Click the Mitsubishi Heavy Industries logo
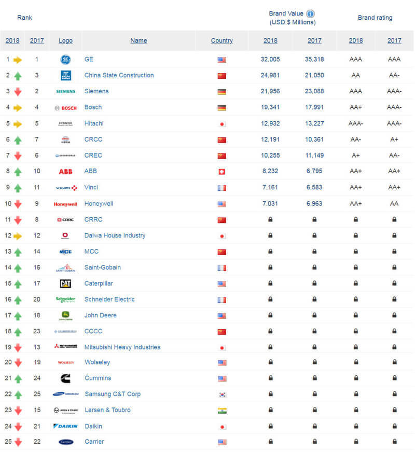Viewport: 415px width, 452px height. tap(66, 346)
